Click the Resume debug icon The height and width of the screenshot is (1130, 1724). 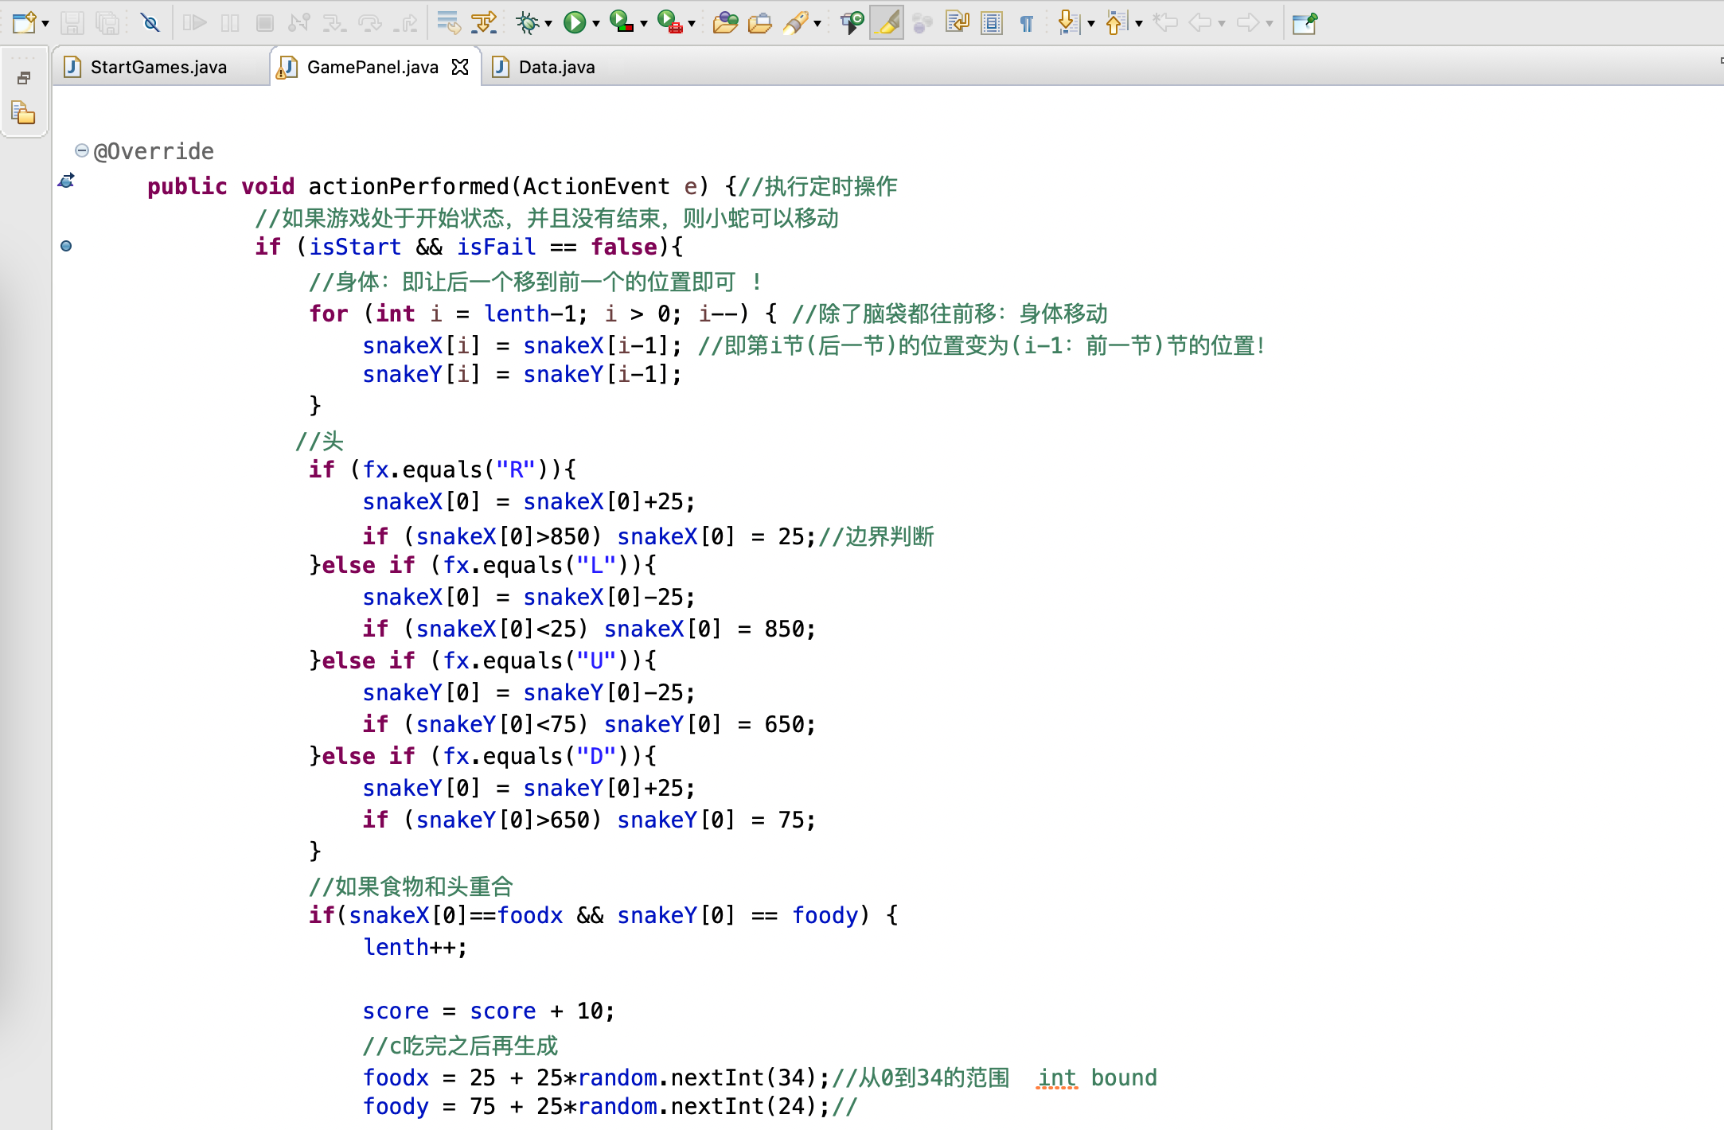coord(195,23)
